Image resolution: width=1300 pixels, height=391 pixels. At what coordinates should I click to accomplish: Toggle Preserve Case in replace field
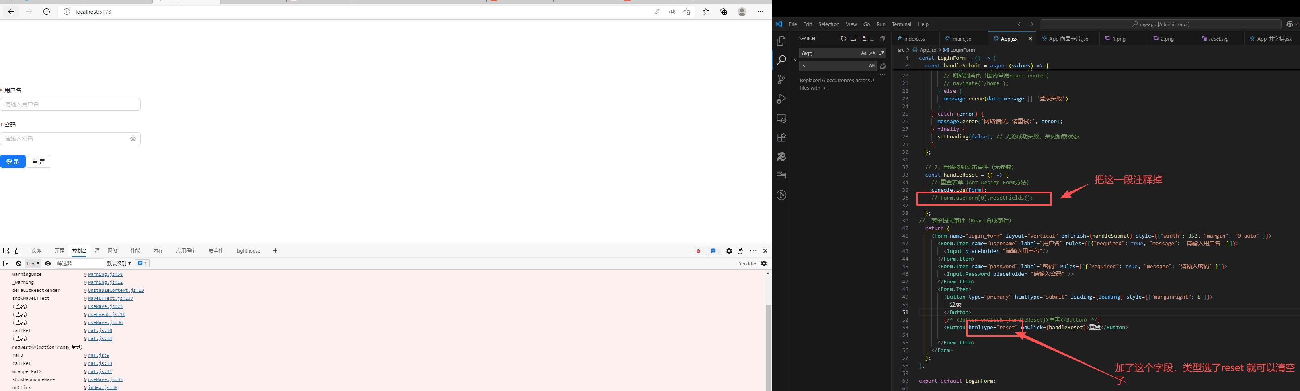click(x=871, y=66)
